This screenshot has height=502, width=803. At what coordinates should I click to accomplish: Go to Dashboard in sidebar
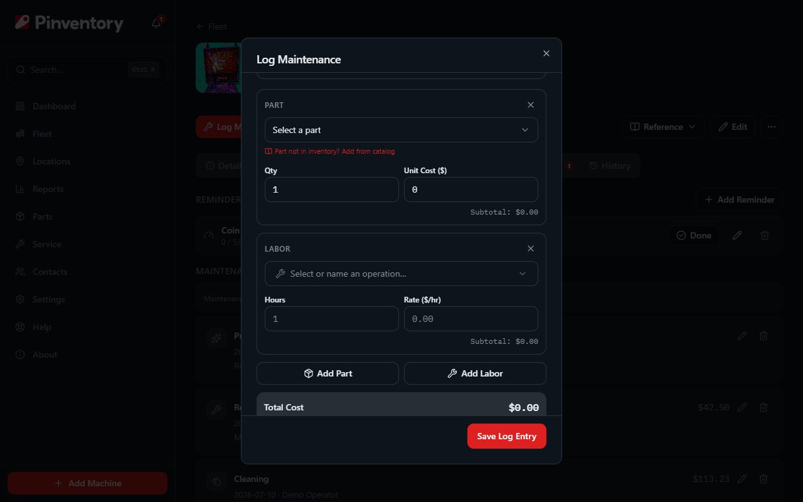click(87, 106)
